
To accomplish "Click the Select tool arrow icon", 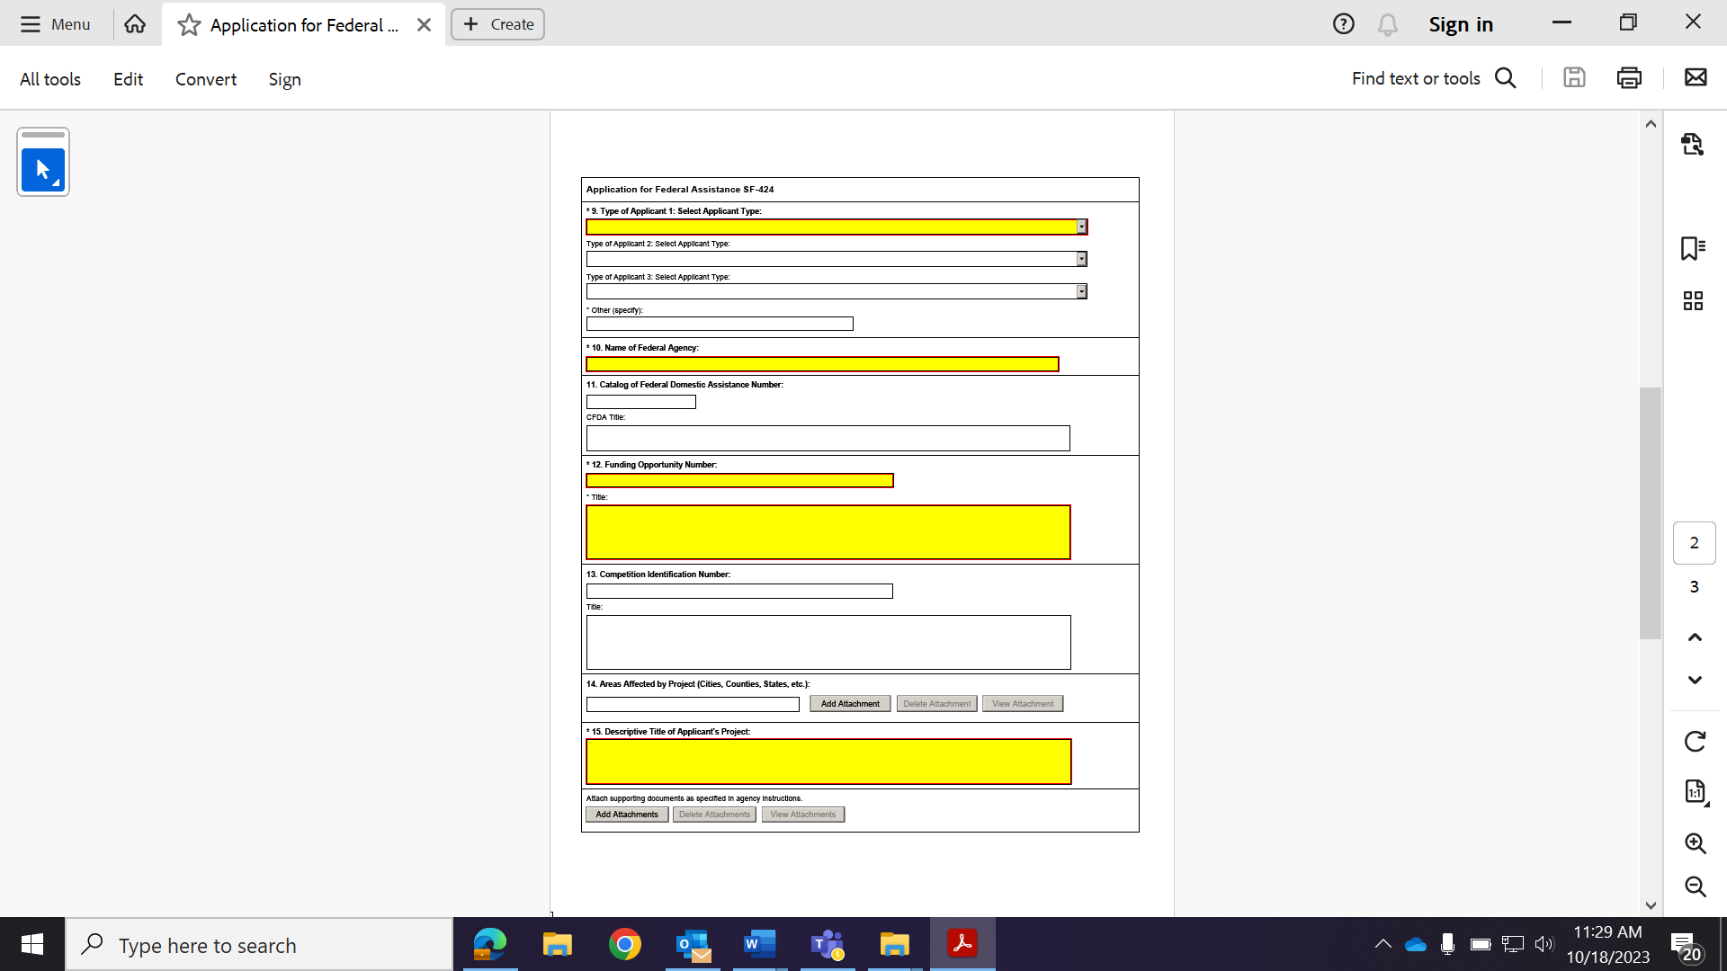I will (x=42, y=169).
